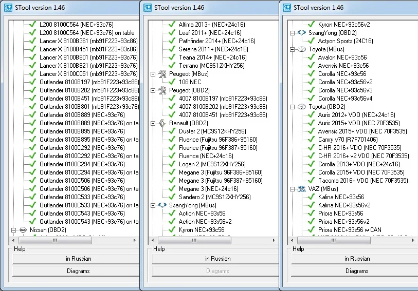Click the Nissan (OBD2) brand logo icon

(x=23, y=230)
